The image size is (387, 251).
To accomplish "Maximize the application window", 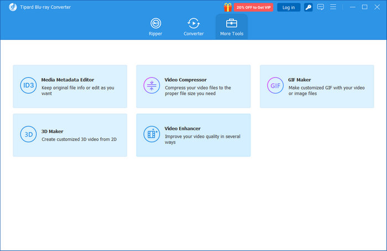I will point(364,7).
